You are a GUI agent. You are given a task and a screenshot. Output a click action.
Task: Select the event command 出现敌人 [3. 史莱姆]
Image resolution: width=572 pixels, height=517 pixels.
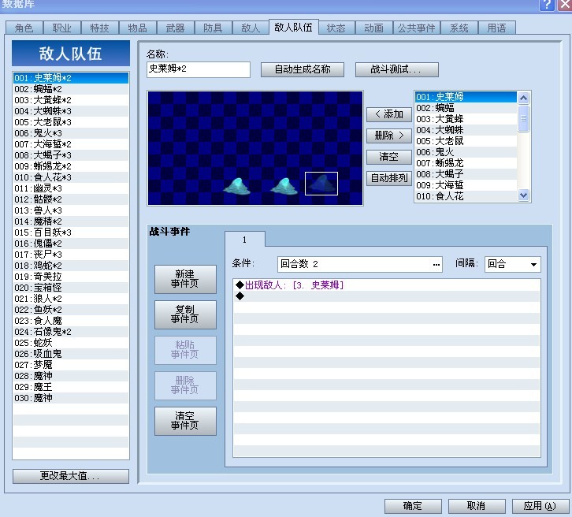click(387, 285)
